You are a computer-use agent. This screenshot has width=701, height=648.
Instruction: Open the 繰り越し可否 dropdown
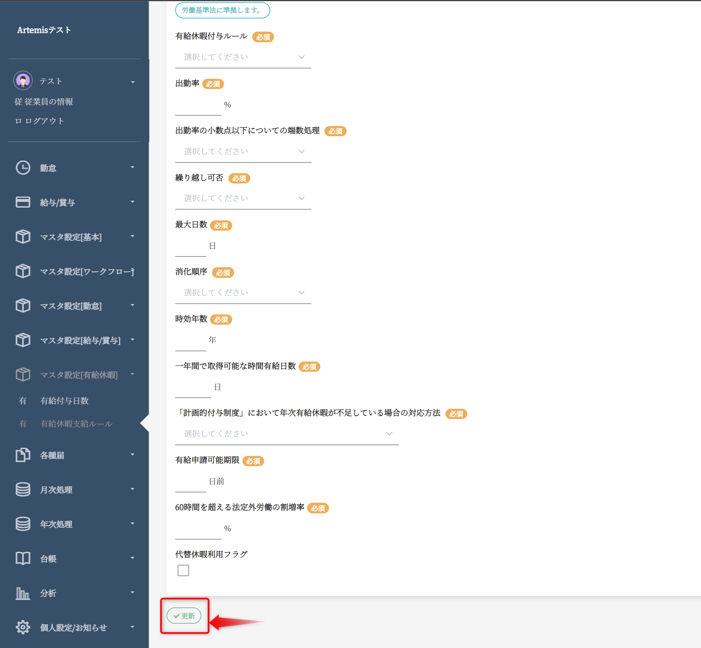243,199
